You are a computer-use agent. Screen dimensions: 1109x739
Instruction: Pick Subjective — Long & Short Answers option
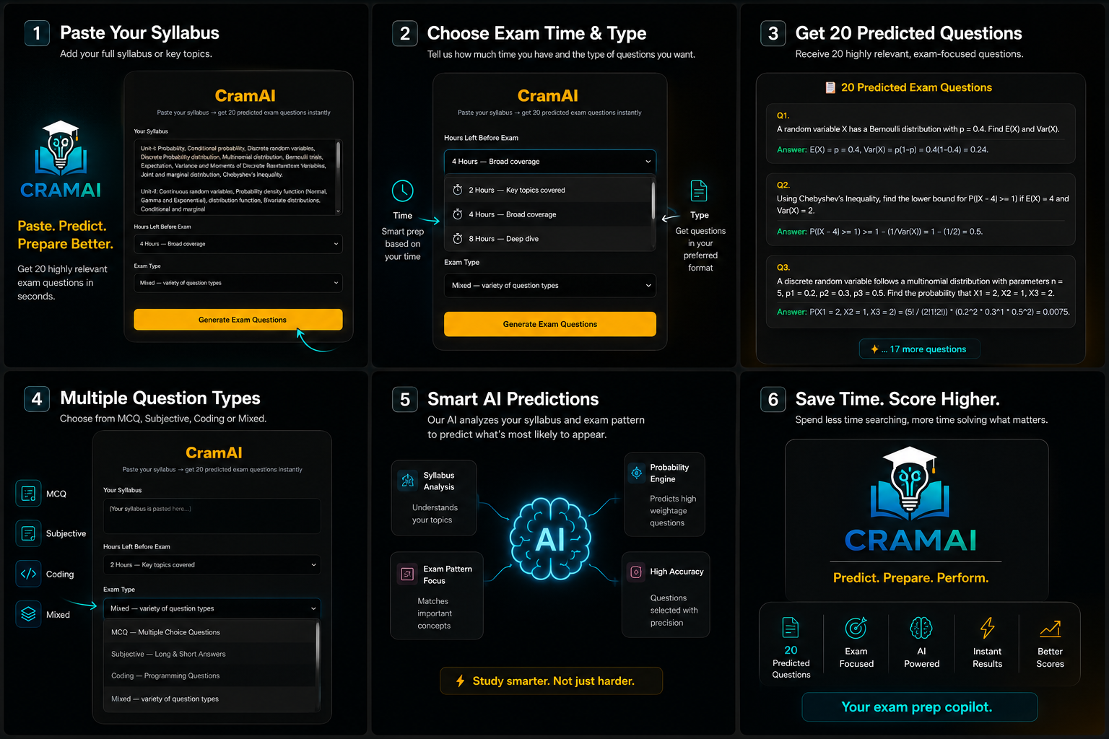tap(210, 654)
